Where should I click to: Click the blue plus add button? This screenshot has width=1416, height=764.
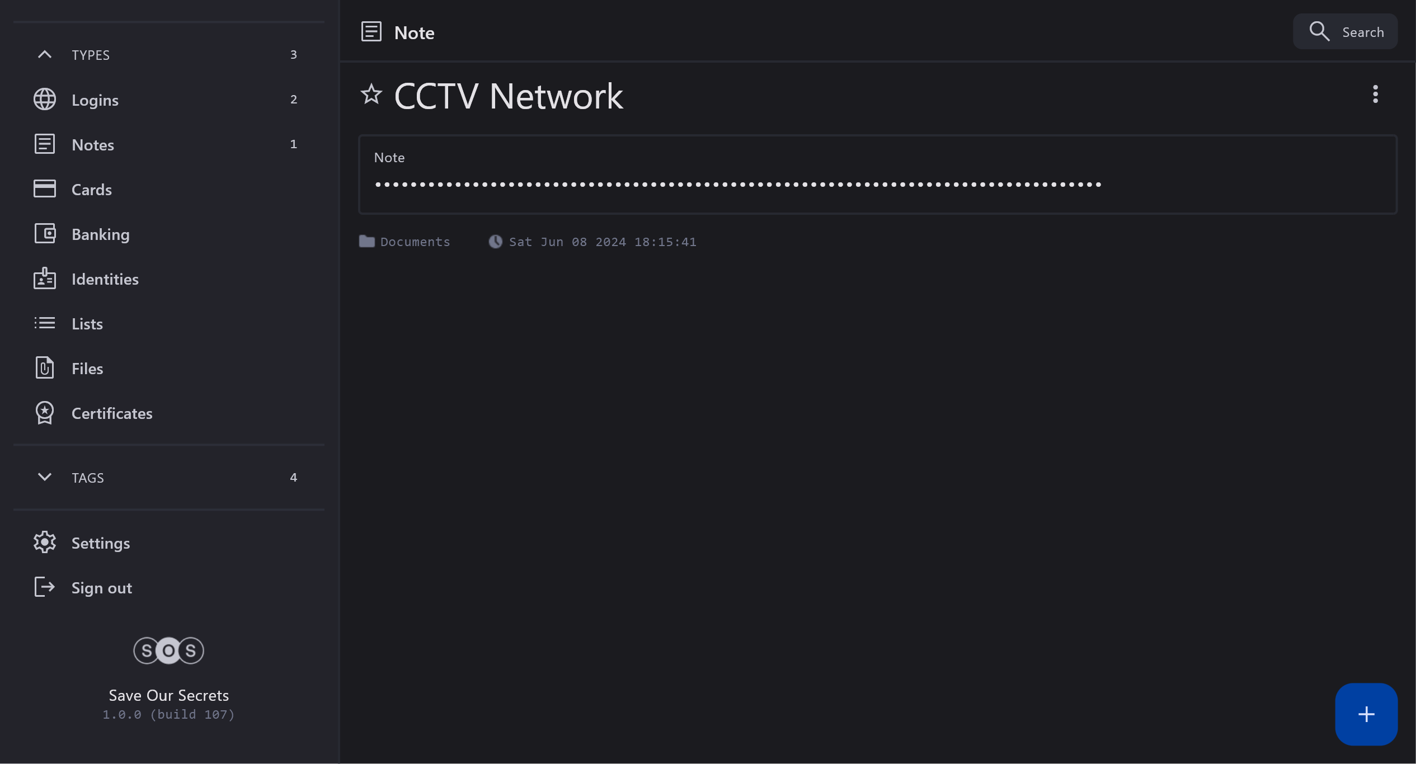[x=1366, y=714]
